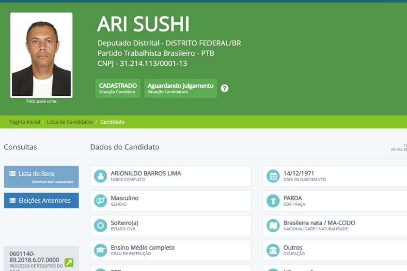Click the CADASTRADO candidate status badge

click(118, 89)
